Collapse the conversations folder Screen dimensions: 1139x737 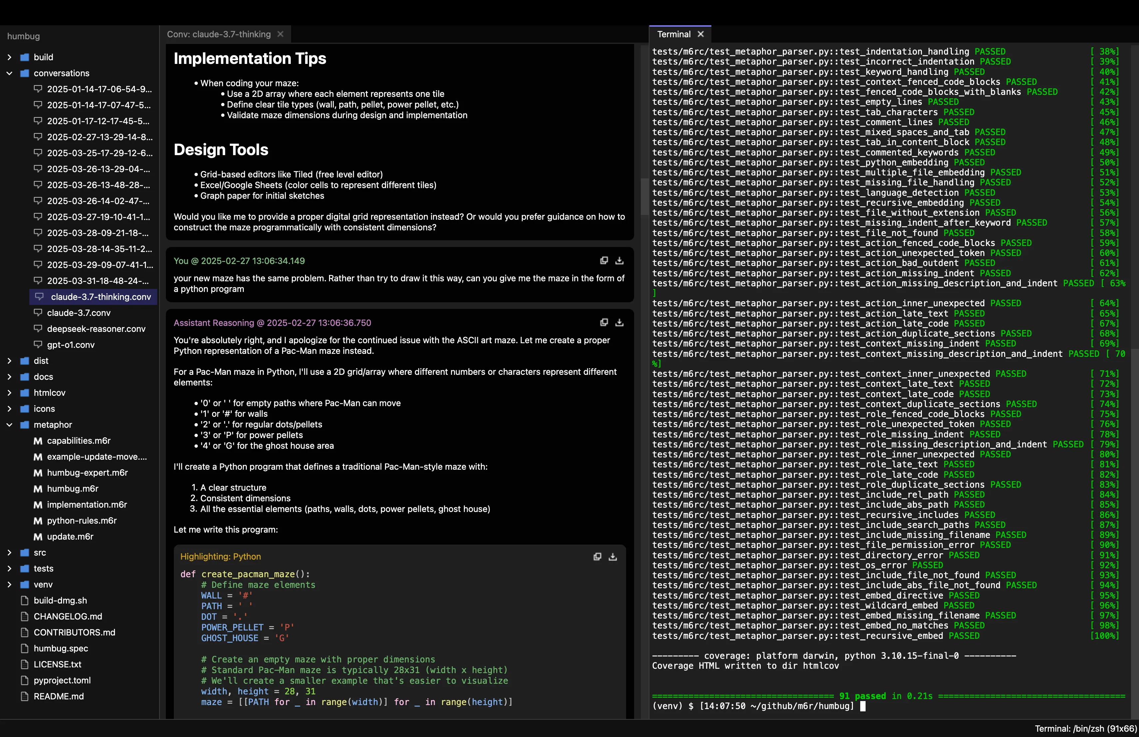point(9,73)
